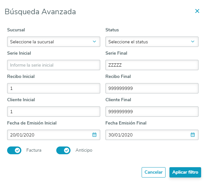Toggle the Anticipo switch
The height and width of the screenshot is (184, 205).
[63, 150]
